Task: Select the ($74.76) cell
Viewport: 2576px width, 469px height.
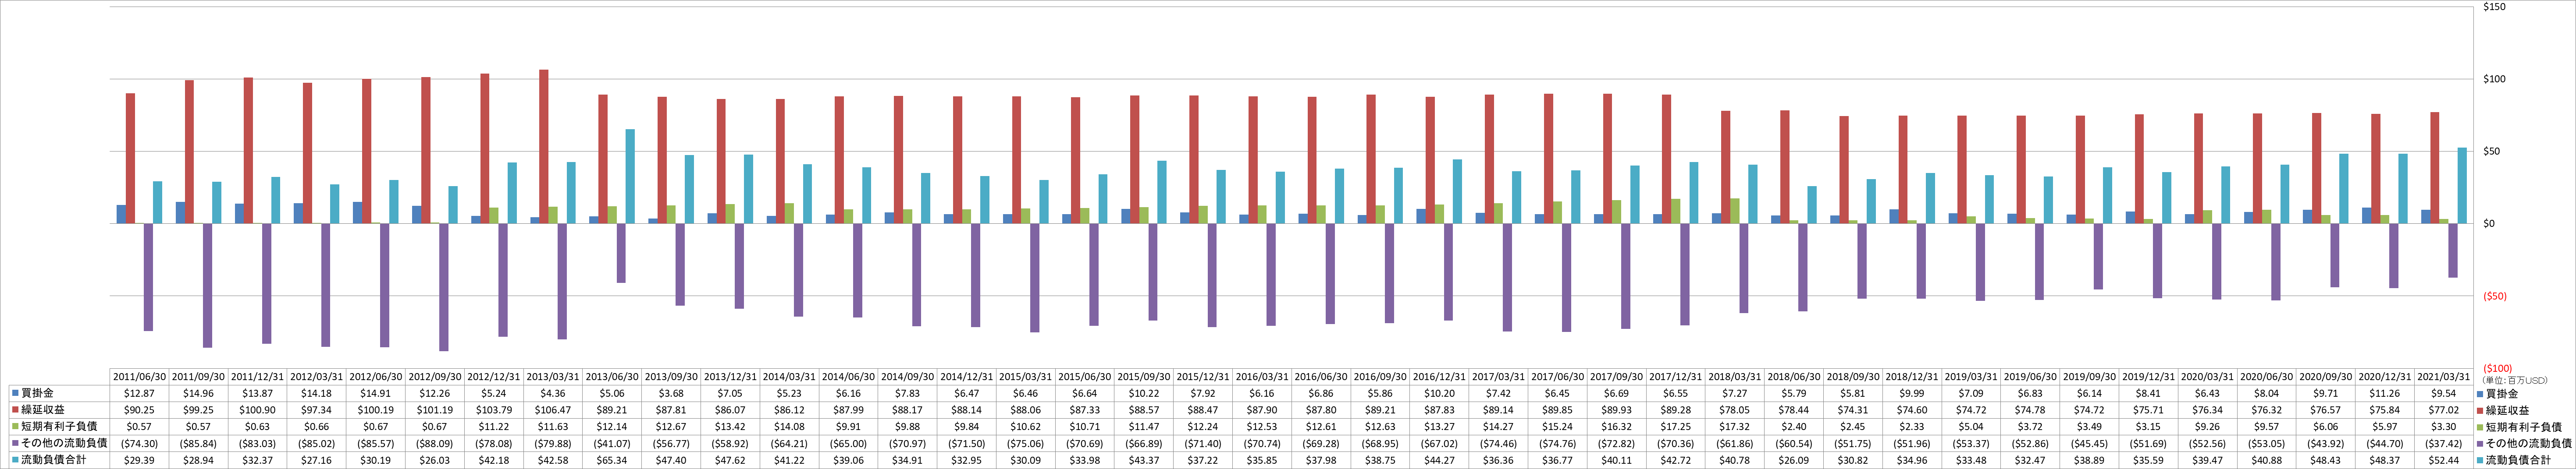Action: point(1558,443)
